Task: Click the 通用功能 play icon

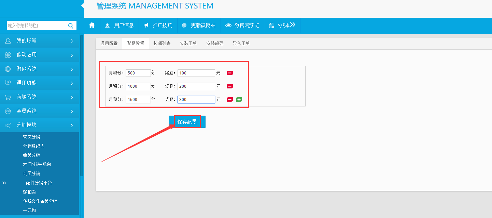Action: click(8, 83)
